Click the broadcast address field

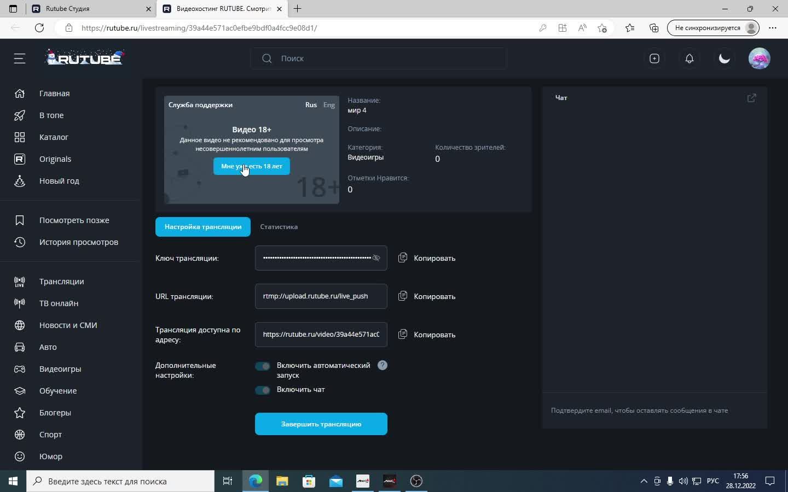point(321,335)
